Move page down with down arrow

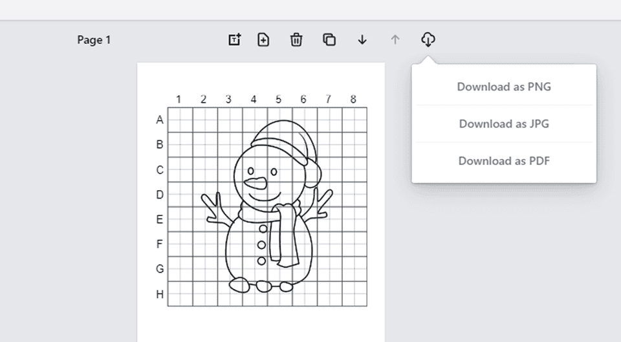(x=362, y=39)
